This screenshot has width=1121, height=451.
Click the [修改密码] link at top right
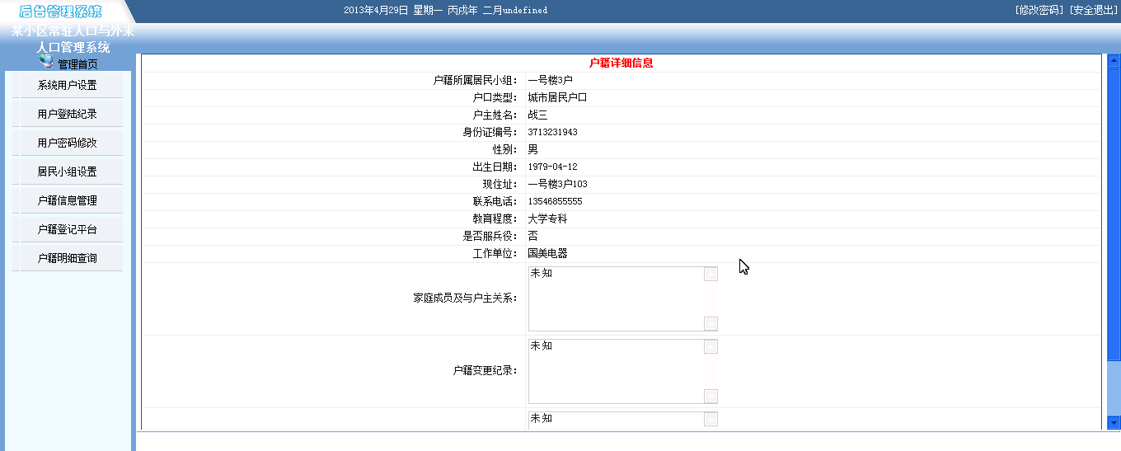pos(1040,10)
